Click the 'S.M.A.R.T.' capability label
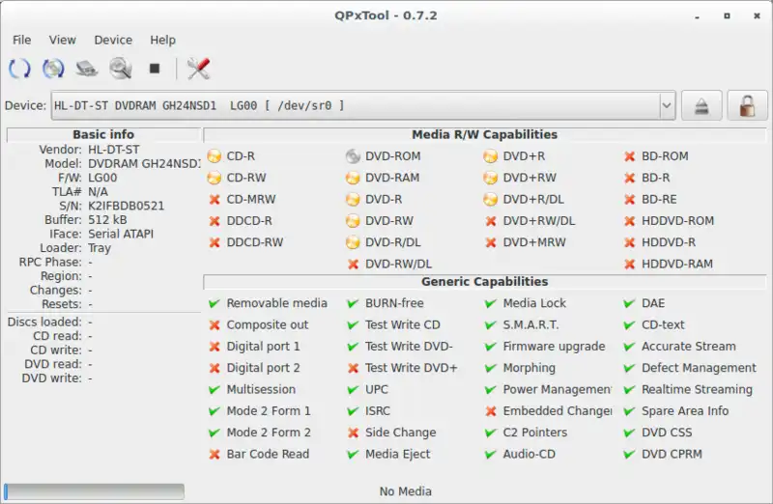The image size is (773, 504). (x=530, y=324)
